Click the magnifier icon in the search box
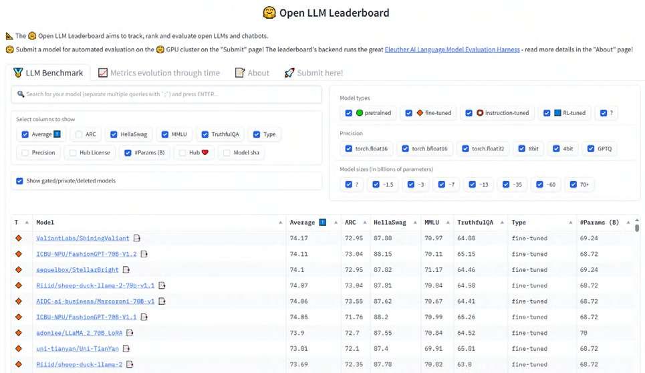 point(21,94)
